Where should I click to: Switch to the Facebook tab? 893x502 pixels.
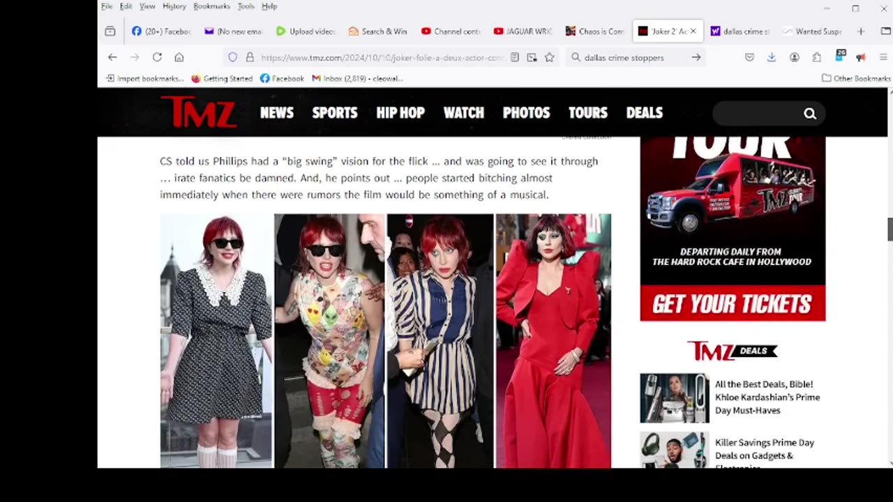click(161, 31)
